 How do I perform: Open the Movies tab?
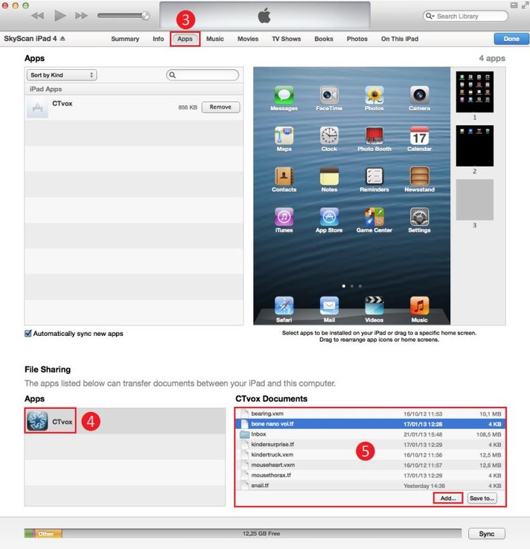click(x=248, y=39)
